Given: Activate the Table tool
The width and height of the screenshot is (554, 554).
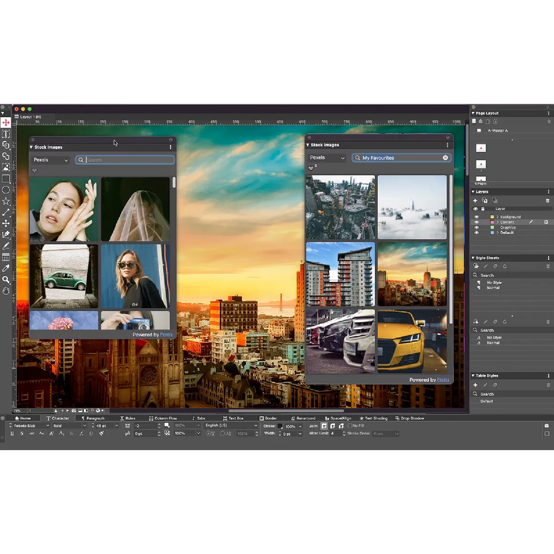Looking at the screenshot, I should 6,257.
